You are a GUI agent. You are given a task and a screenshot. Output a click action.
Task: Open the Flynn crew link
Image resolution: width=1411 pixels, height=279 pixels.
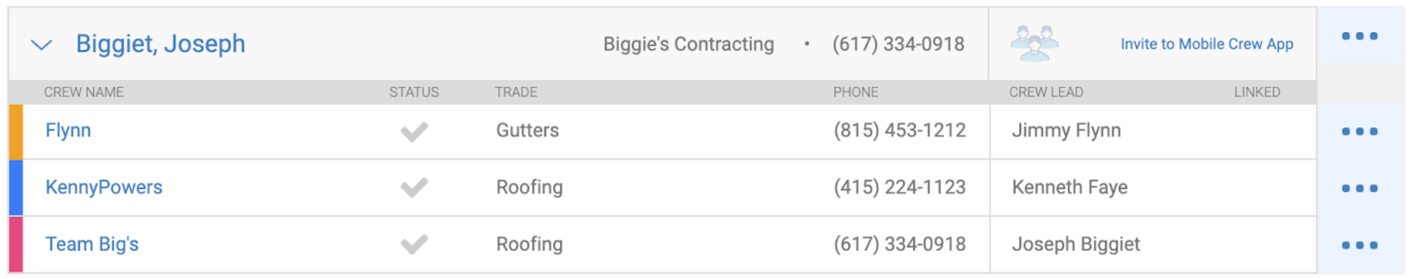[68, 130]
